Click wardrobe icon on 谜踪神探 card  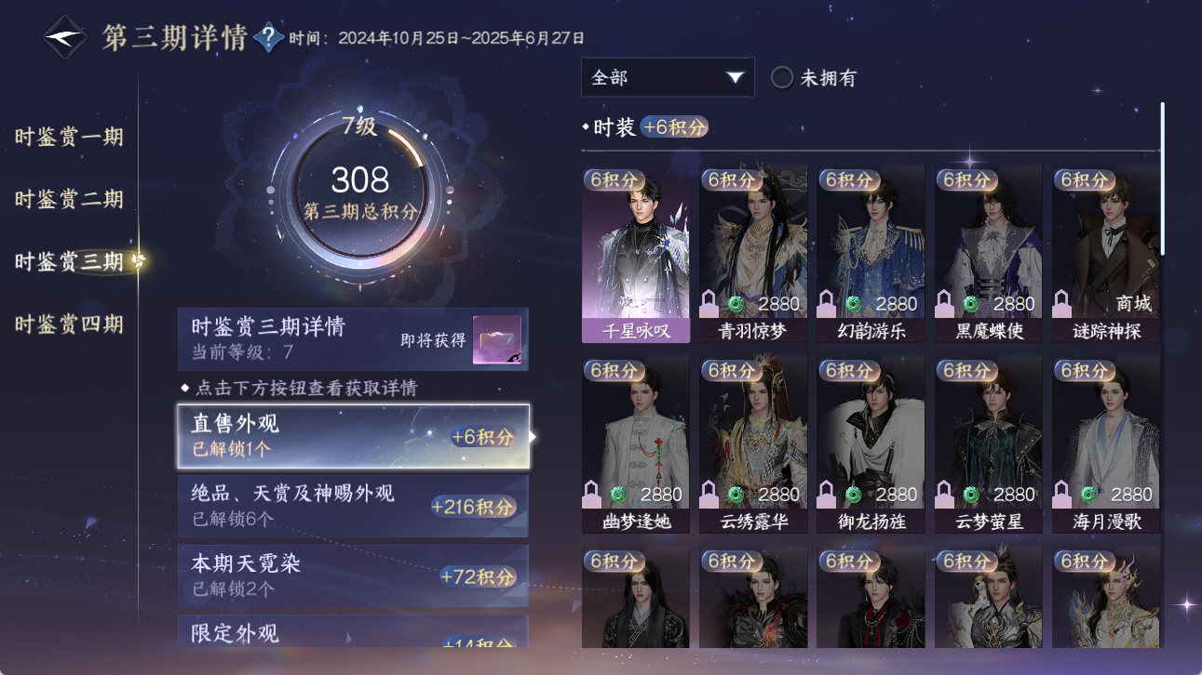1061,303
